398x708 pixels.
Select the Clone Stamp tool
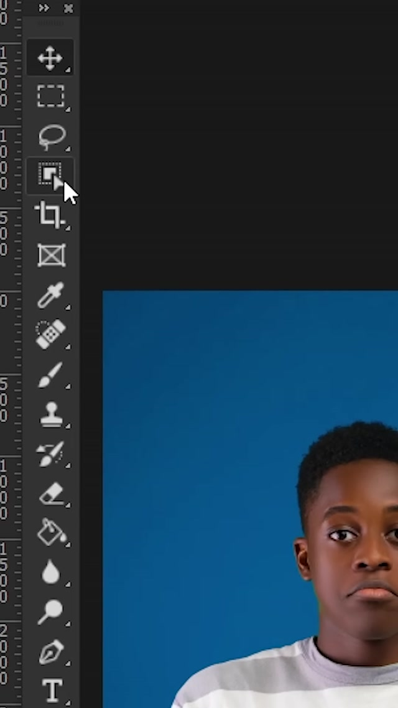50,414
